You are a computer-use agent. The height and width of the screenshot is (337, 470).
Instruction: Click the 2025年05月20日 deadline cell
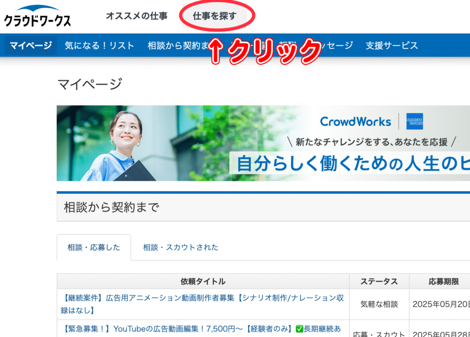[x=440, y=304]
